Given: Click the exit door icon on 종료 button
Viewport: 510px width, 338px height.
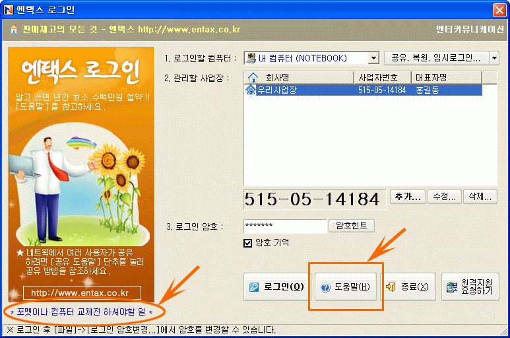Looking at the screenshot, I should (x=391, y=287).
